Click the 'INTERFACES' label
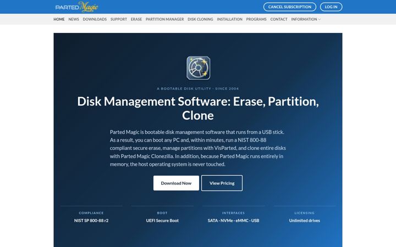Image resolution: width=396 pixels, height=247 pixels. (233, 213)
